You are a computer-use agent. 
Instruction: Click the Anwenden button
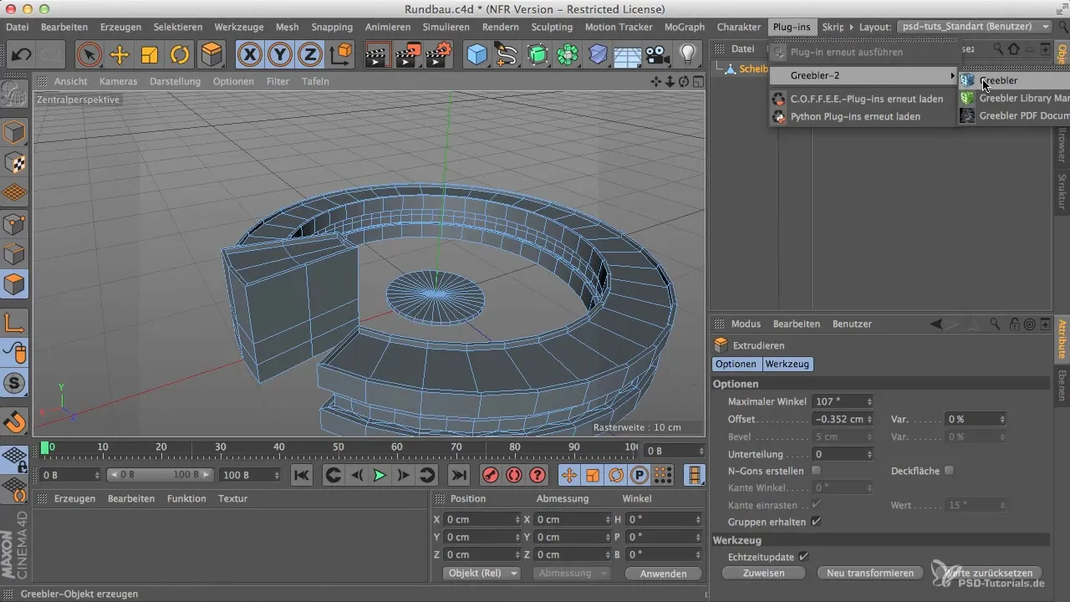coord(662,574)
